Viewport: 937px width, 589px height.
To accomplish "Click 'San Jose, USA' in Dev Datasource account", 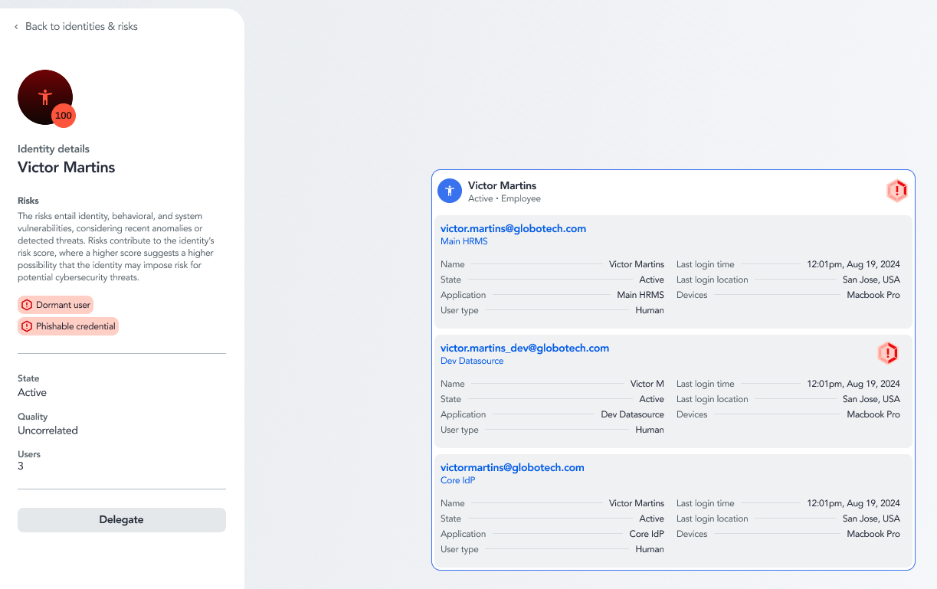I will click(872, 399).
